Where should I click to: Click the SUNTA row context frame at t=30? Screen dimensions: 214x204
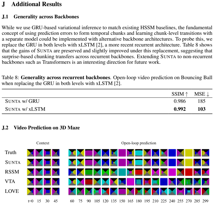47,162
